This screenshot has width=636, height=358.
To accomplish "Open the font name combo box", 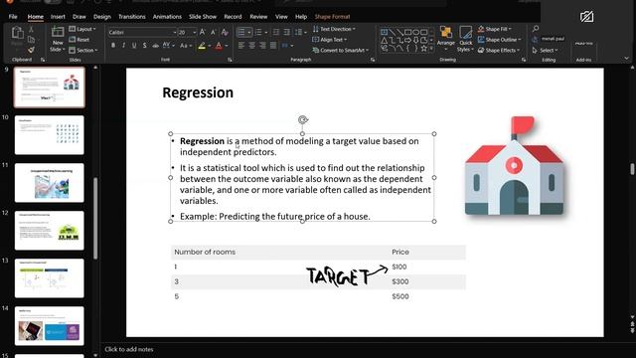I will pos(142,32).
